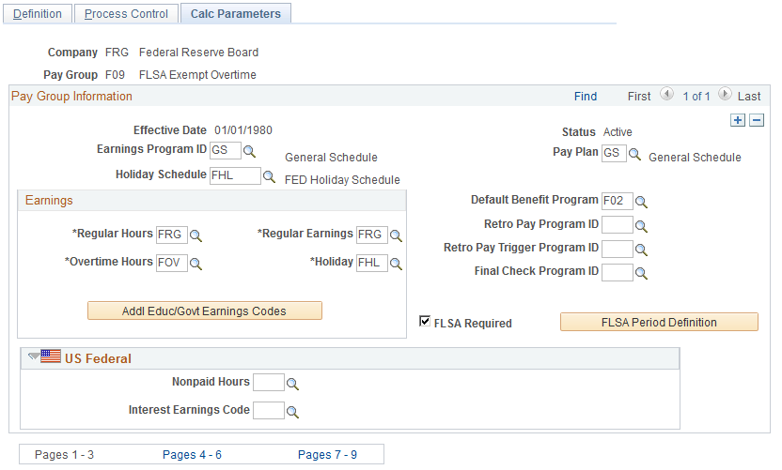The height and width of the screenshot is (470, 782).
Task: Open lookup for Default Benefit Program
Action: (641, 202)
